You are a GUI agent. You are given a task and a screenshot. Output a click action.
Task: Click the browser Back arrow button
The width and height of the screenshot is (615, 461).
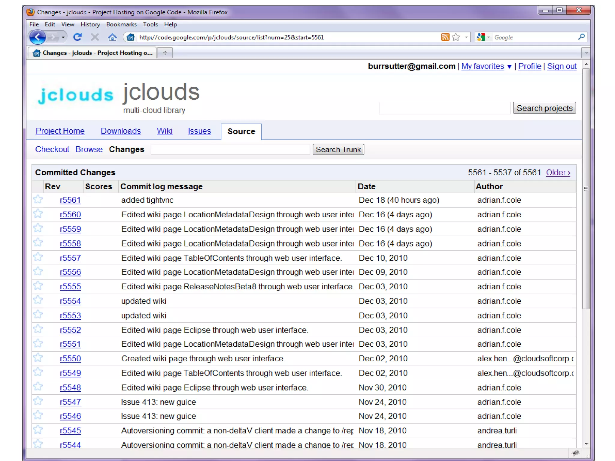pos(38,37)
